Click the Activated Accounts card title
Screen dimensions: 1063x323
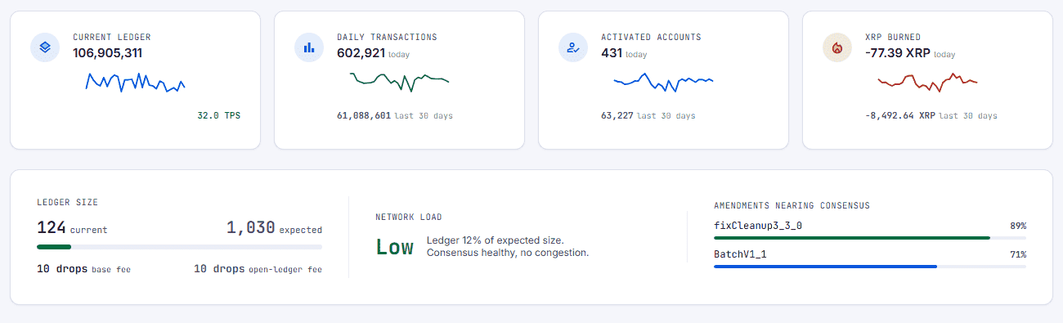651,37
